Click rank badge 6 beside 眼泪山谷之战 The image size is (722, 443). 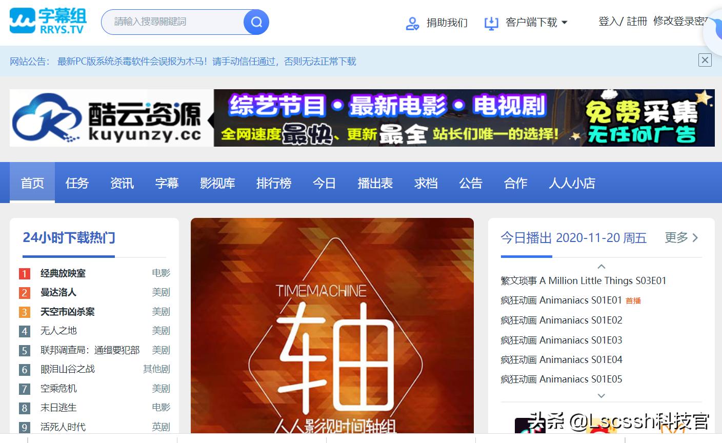tap(24, 370)
